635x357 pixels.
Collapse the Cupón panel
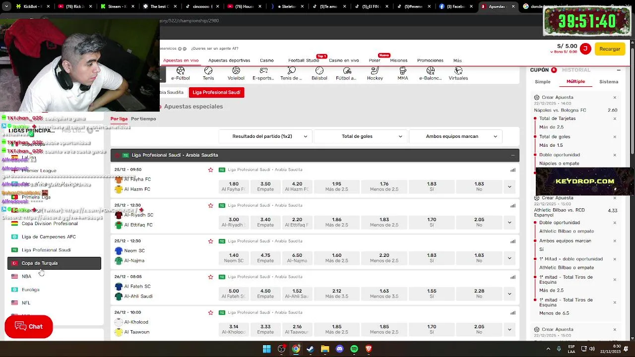(x=619, y=70)
